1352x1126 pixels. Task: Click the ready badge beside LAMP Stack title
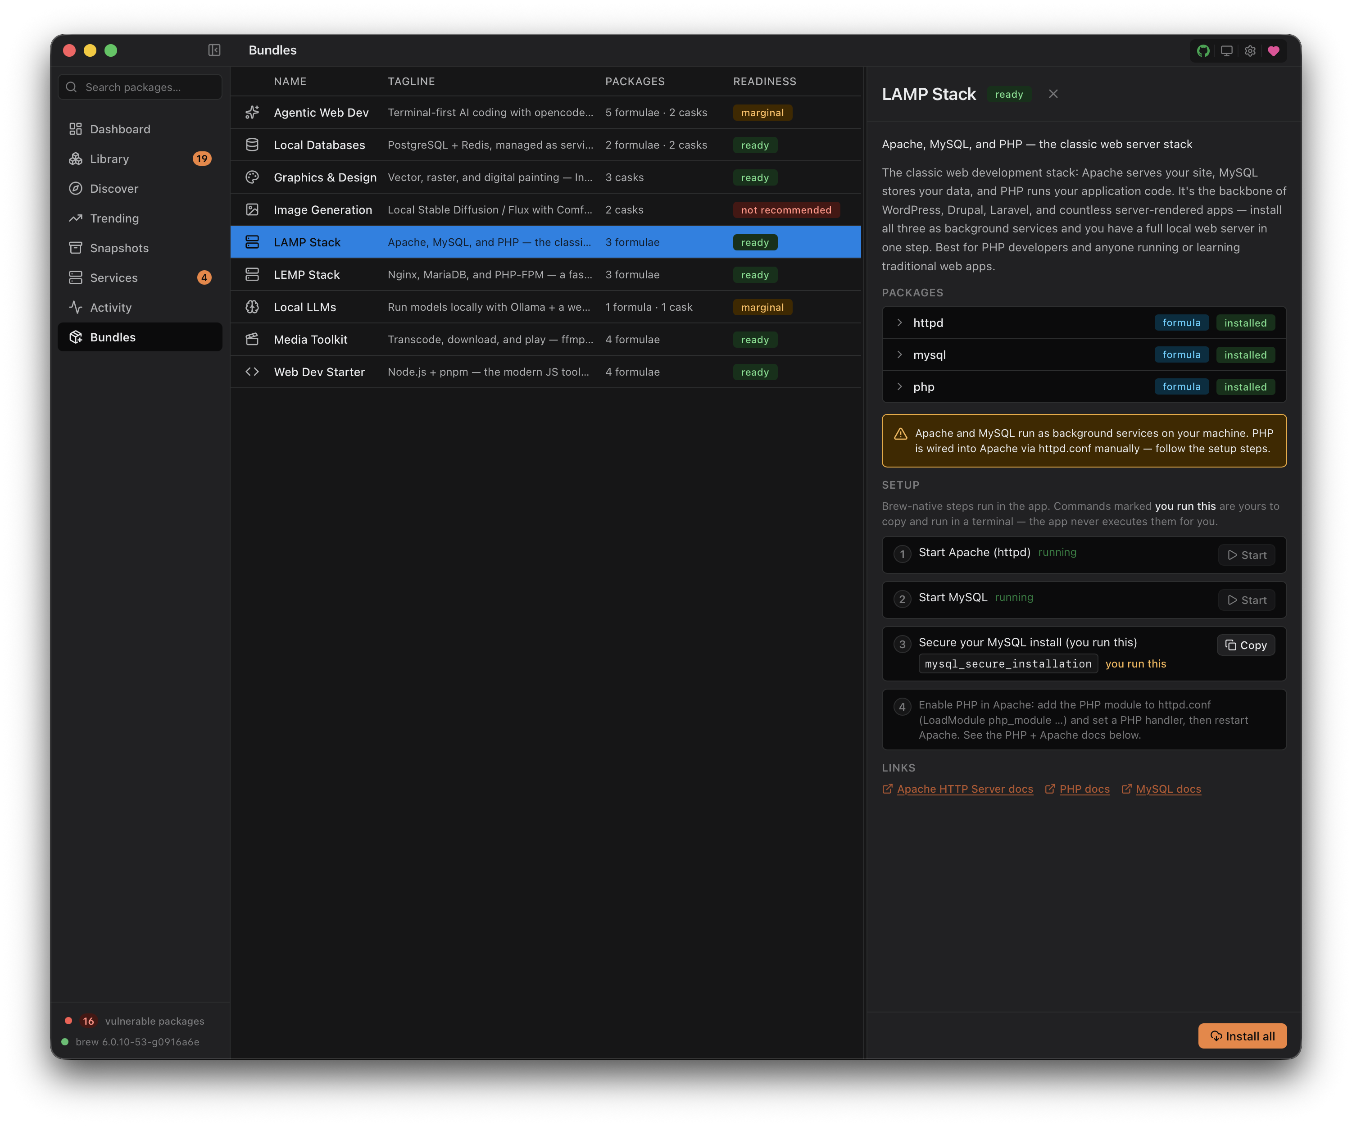tap(1009, 94)
